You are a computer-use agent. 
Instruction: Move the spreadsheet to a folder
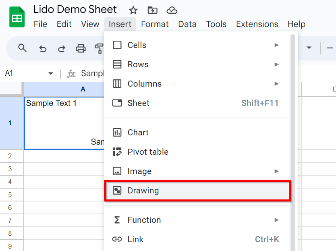(x=152, y=10)
